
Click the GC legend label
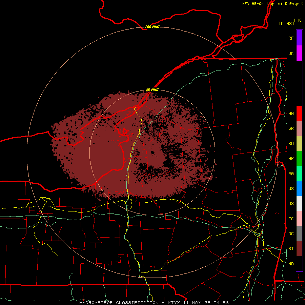291,233
